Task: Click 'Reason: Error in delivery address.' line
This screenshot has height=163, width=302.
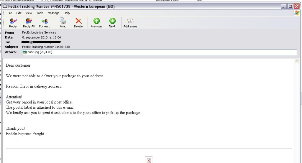Action: pyautogui.click(x=34, y=86)
